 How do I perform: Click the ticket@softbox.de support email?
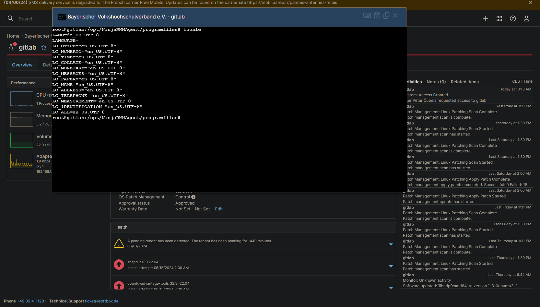point(101,301)
